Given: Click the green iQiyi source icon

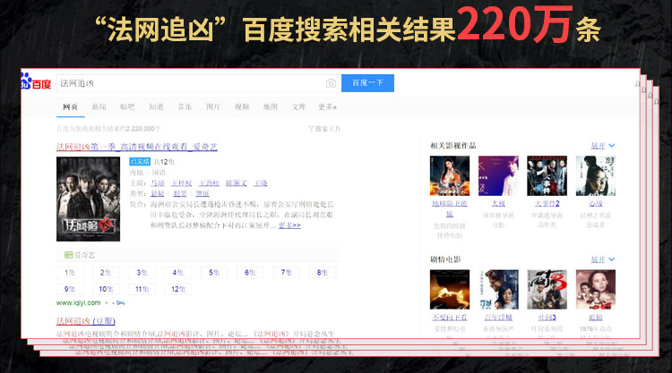Looking at the screenshot, I should point(68,255).
